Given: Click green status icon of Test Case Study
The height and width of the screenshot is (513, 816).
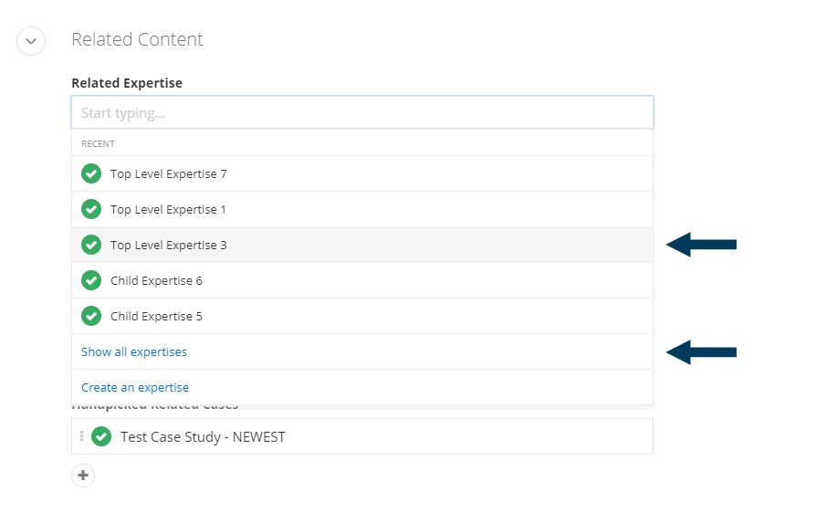Looking at the screenshot, I should pyautogui.click(x=101, y=436).
